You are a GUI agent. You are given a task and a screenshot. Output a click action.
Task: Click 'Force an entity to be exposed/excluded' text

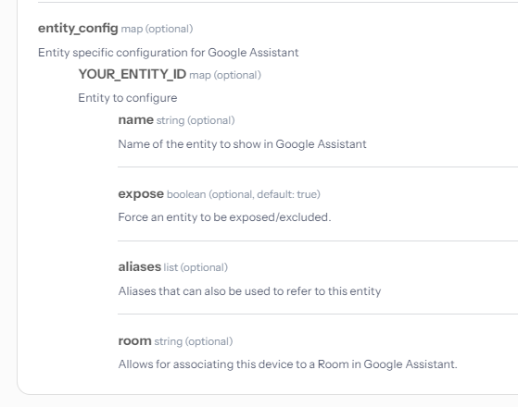click(224, 217)
